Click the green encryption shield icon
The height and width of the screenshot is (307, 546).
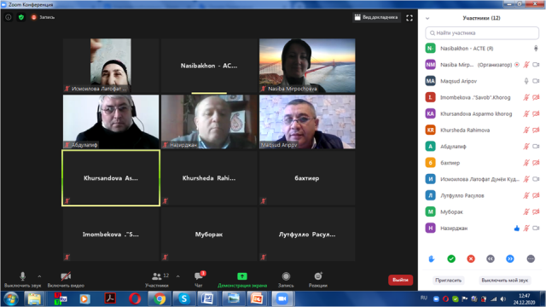coord(21,17)
